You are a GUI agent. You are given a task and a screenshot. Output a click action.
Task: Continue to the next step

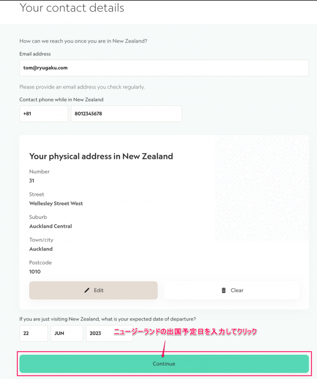click(x=164, y=364)
